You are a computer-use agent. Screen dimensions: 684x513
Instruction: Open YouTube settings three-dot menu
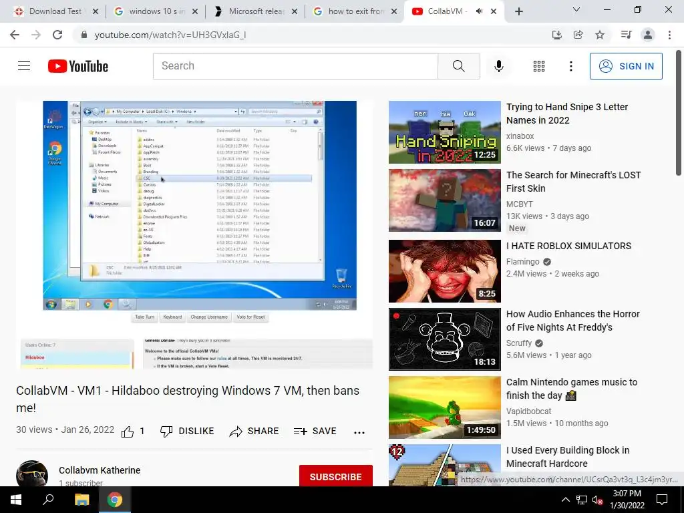click(x=570, y=66)
